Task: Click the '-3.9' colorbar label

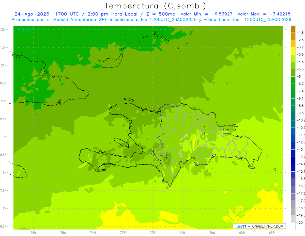Action: click(300, 55)
